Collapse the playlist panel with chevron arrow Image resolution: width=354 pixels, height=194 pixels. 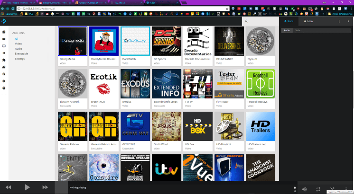pos(348,21)
